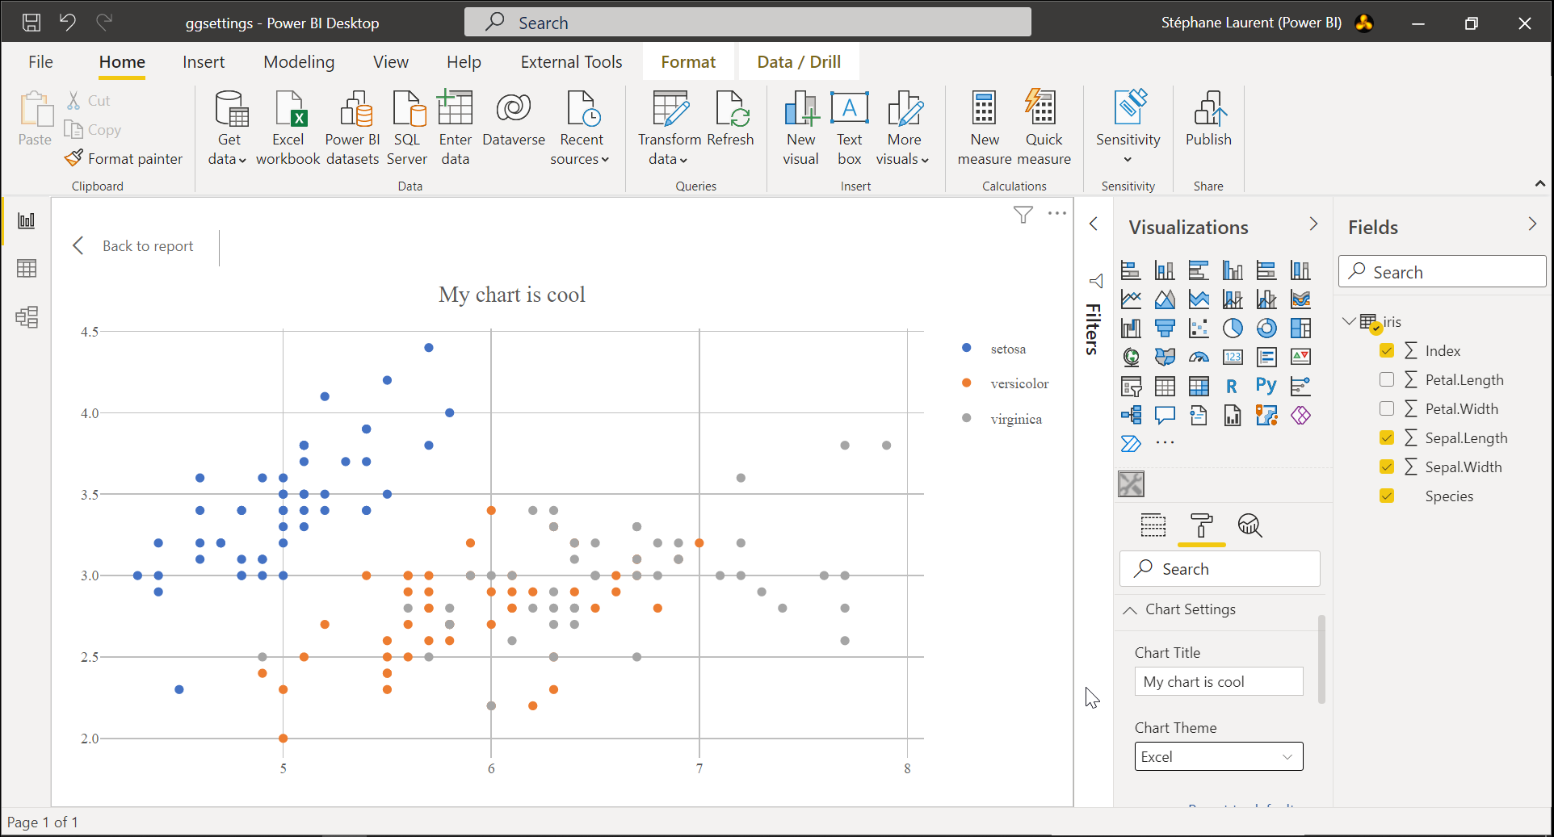This screenshot has height=837, width=1554.
Task: Publish the report
Action: (x=1208, y=119)
